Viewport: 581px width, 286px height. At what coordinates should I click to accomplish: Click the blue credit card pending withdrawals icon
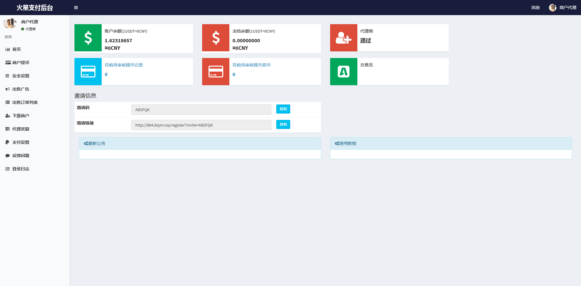point(88,72)
